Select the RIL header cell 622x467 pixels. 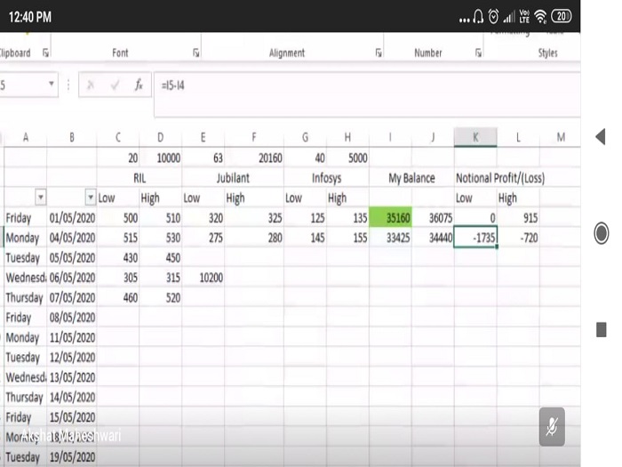(140, 178)
